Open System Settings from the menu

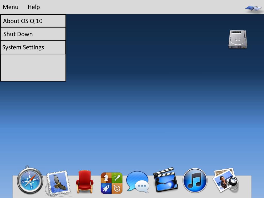pyautogui.click(x=33, y=47)
